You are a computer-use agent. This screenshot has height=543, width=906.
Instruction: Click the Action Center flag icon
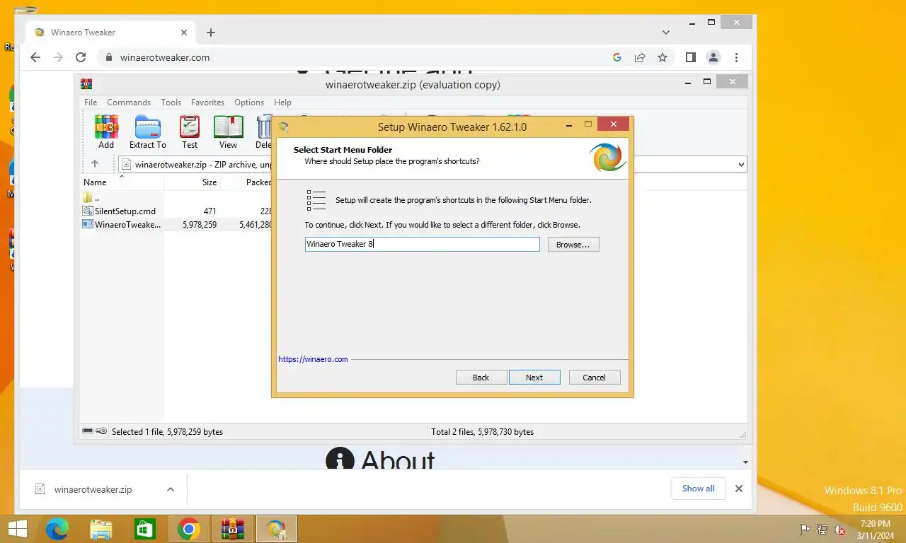[805, 530]
